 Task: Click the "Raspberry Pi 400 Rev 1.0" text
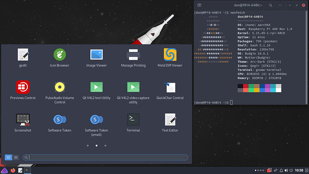pyautogui.click(x=270, y=29)
